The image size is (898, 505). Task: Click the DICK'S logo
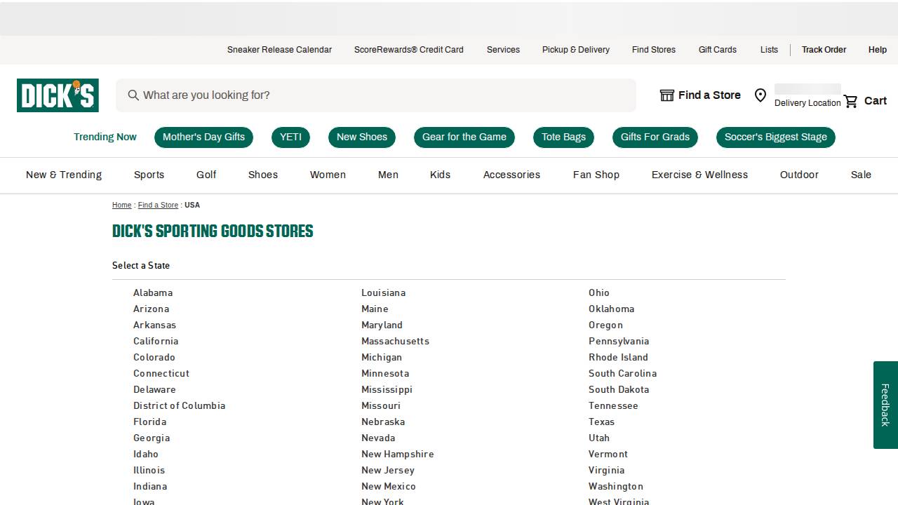(x=57, y=95)
